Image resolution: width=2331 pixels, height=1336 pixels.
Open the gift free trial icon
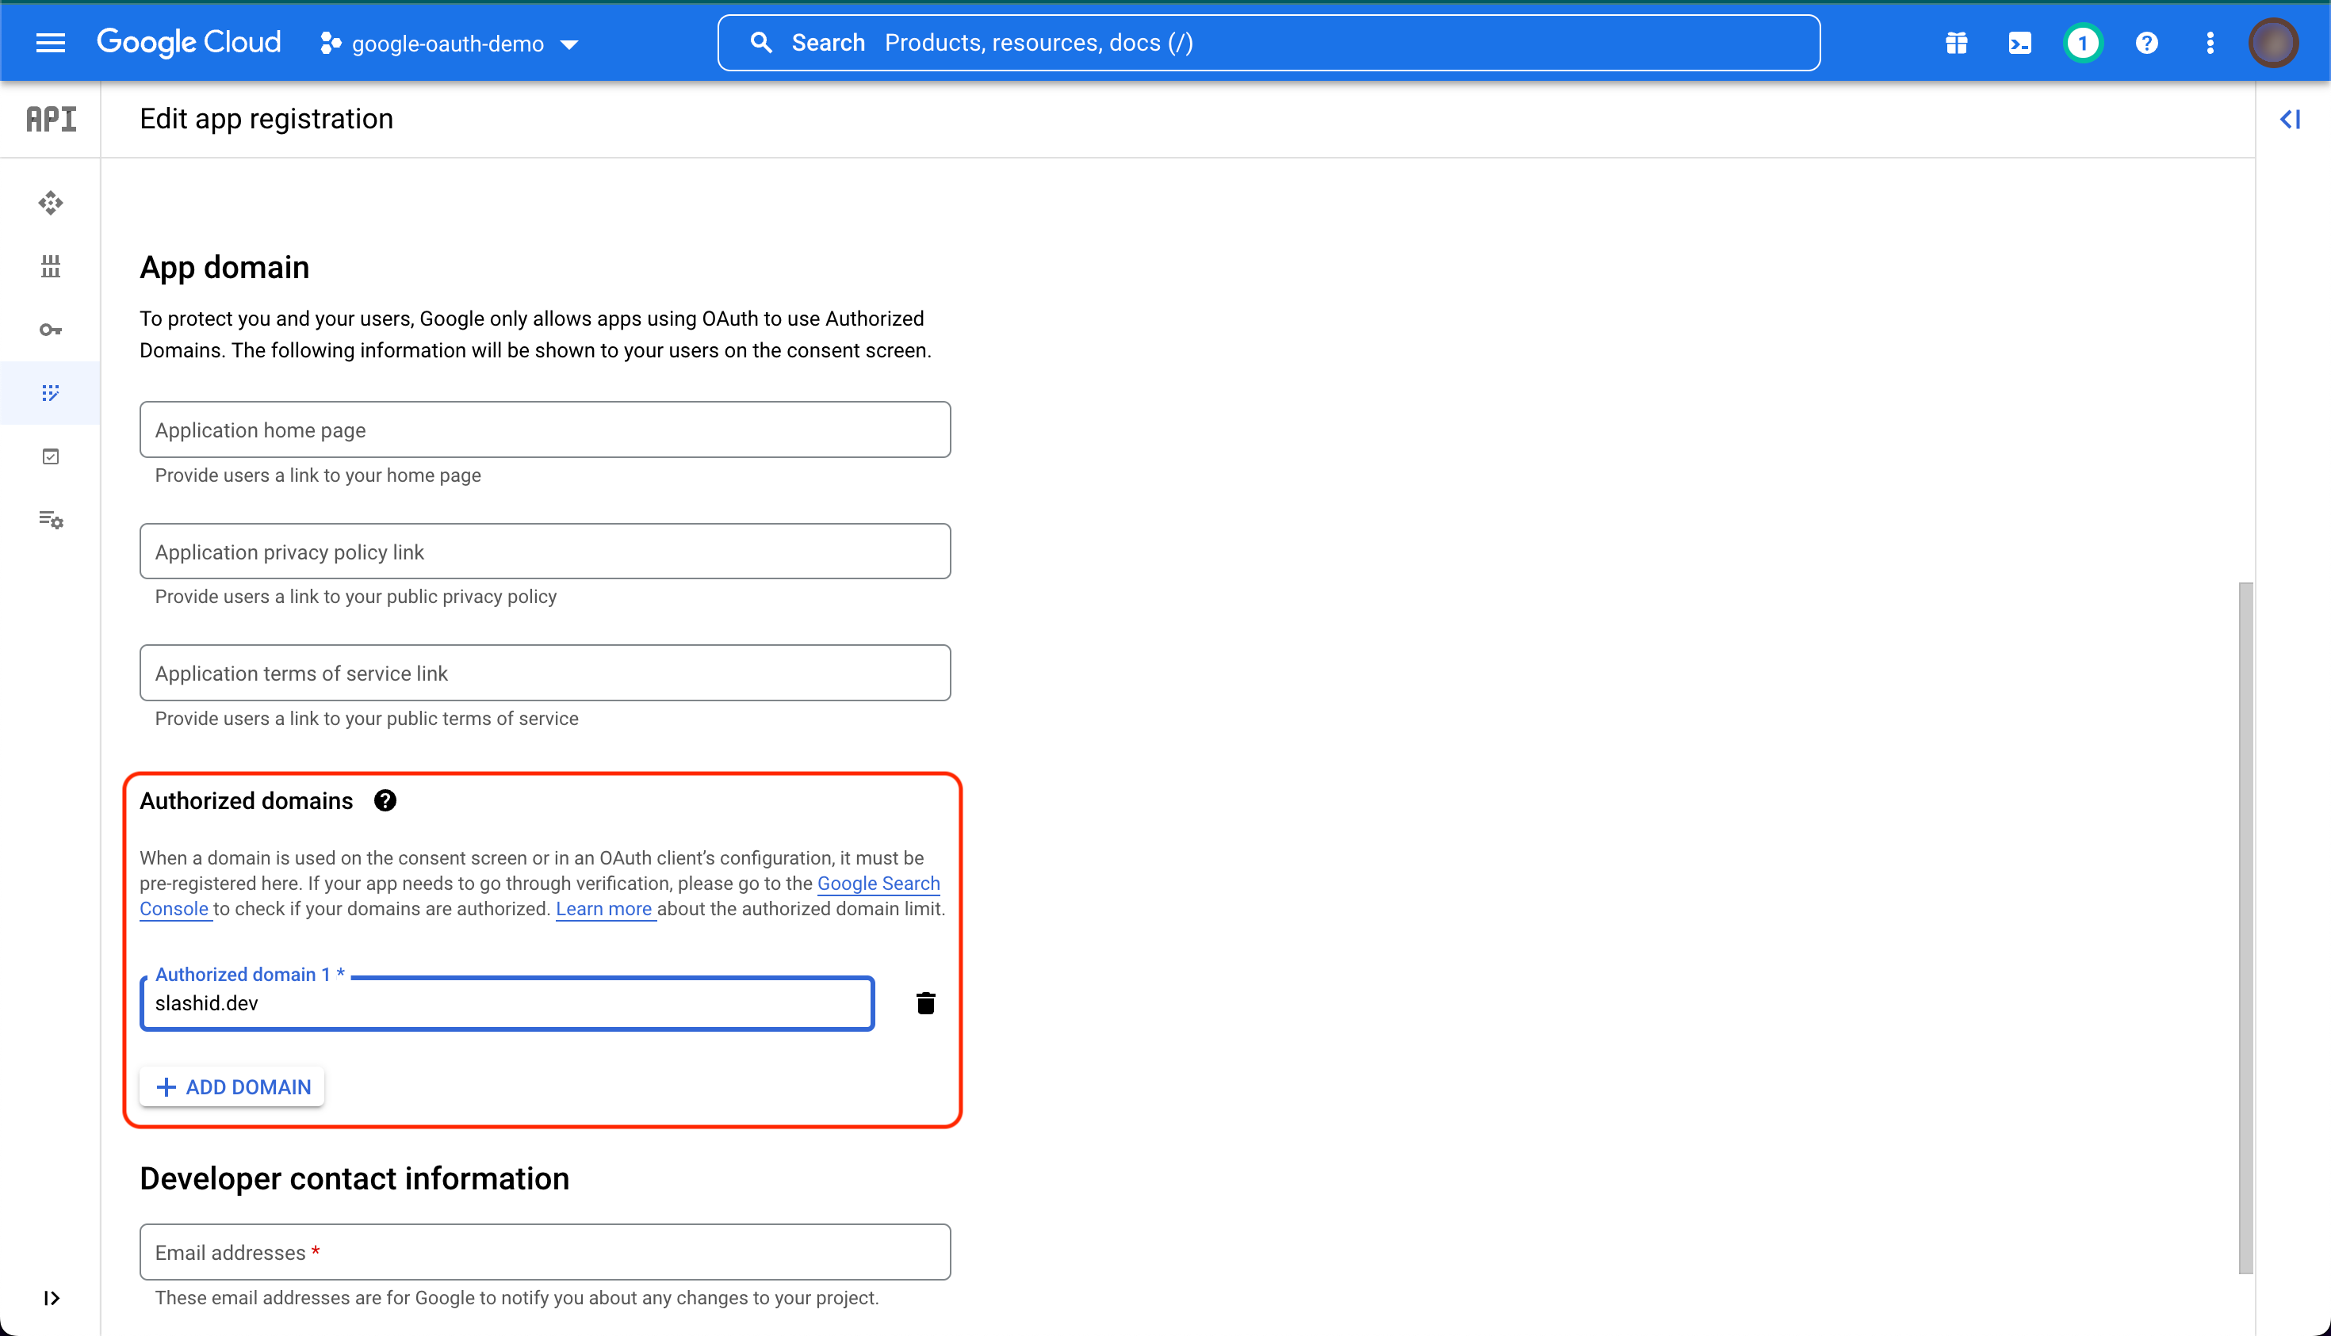click(1955, 43)
